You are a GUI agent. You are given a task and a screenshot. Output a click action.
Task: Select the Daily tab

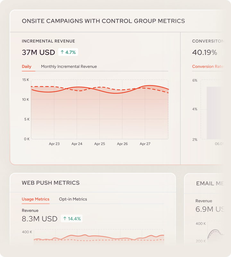pos(27,66)
